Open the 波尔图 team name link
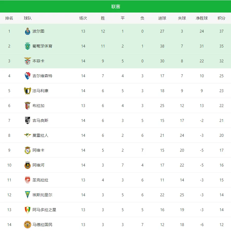The image size is (231, 231). pyautogui.click(x=38, y=31)
